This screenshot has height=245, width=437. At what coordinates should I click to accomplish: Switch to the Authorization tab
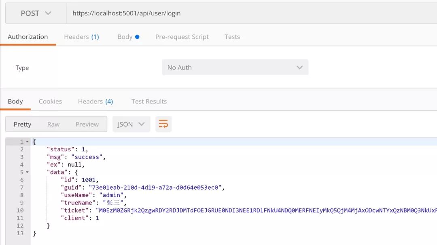coord(28,37)
